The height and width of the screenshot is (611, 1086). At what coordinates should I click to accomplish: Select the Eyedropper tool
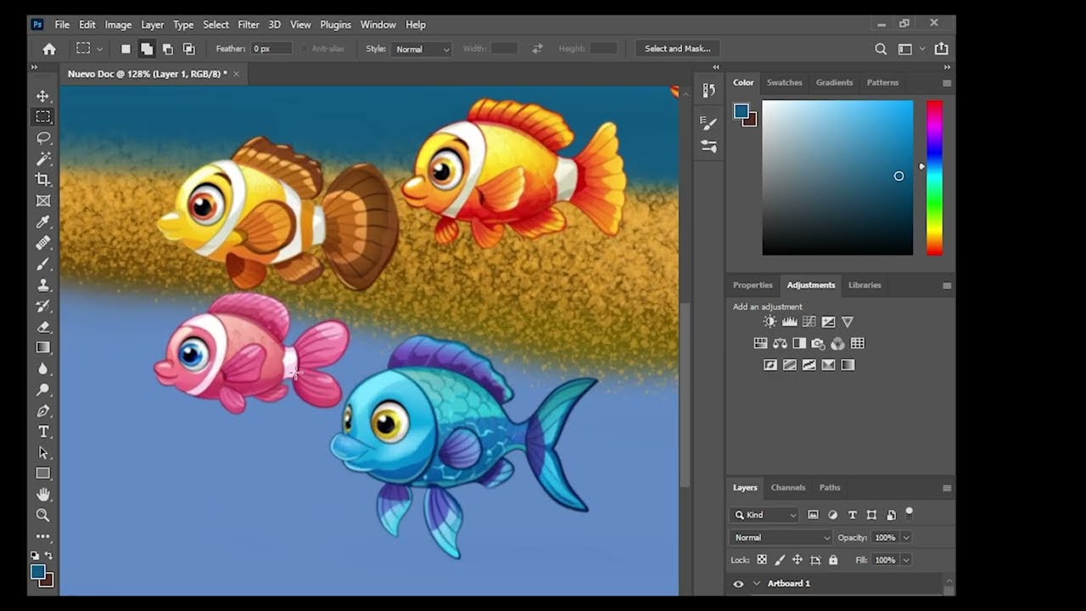coord(43,221)
